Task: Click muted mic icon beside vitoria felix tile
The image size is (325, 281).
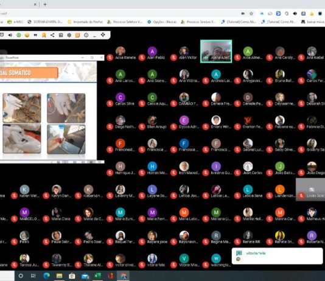Action: click(142, 265)
